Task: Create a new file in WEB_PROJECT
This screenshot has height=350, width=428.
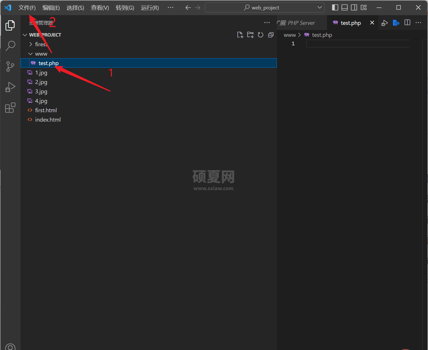Action: click(x=240, y=35)
